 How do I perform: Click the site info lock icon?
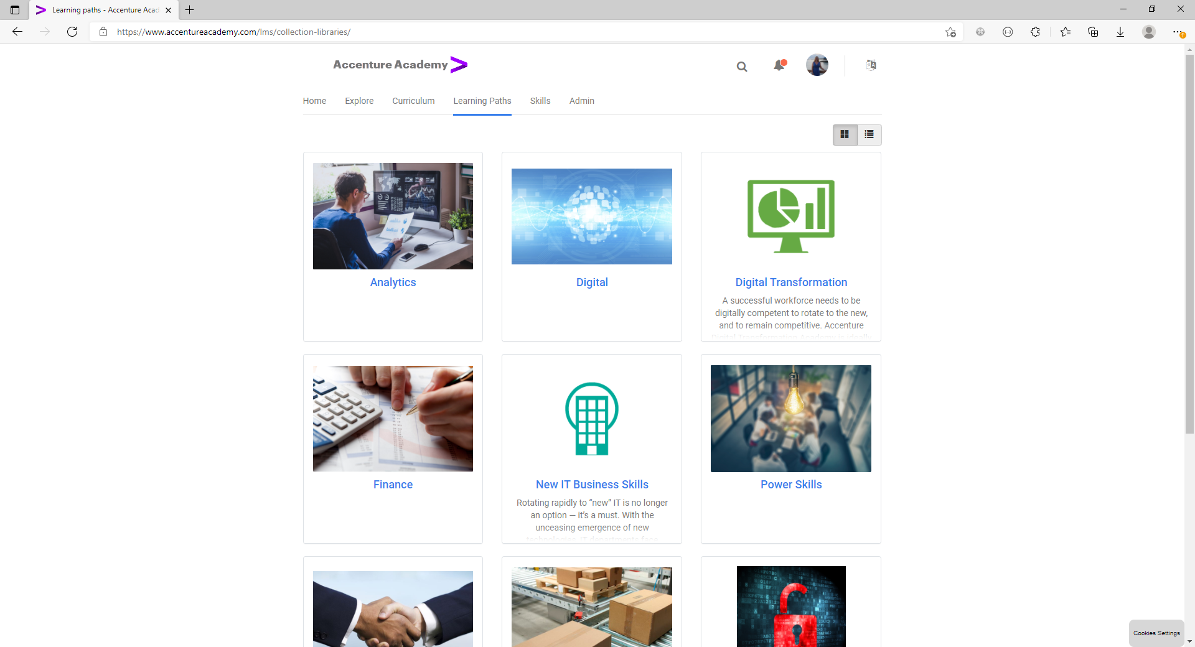click(103, 32)
